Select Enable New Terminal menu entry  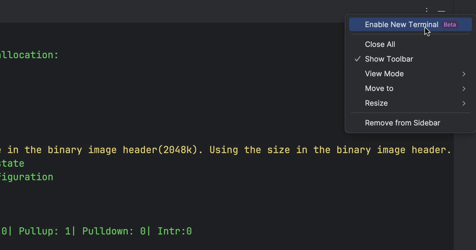401,25
